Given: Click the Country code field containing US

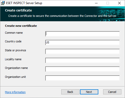Looking at the screenshot, I should coord(83,43).
